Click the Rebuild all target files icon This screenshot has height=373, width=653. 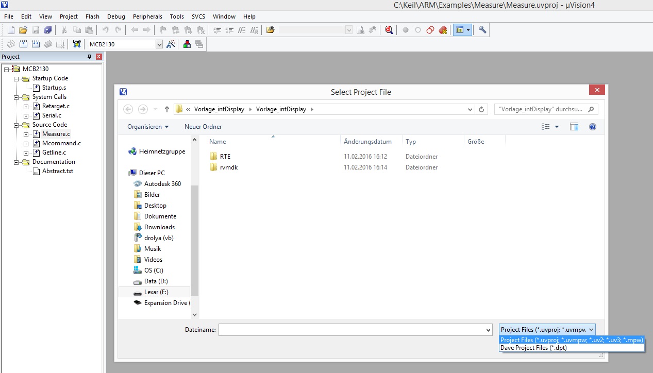pos(36,44)
